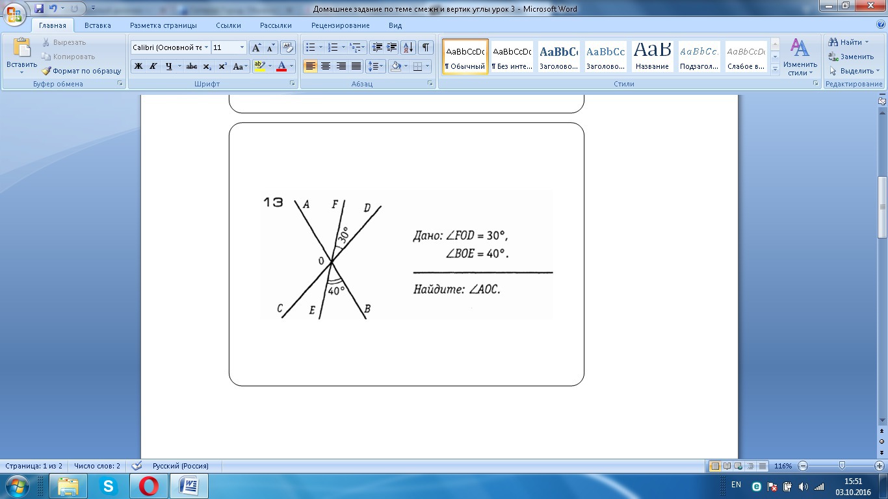
Task: Apply the Название style
Action: pos(652,57)
